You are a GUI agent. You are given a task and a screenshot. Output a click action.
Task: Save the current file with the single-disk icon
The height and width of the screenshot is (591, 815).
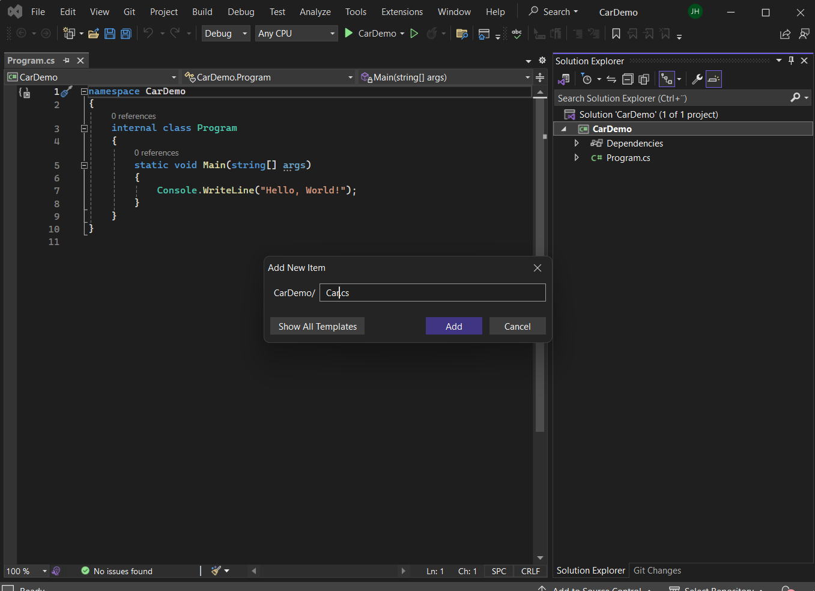click(110, 34)
